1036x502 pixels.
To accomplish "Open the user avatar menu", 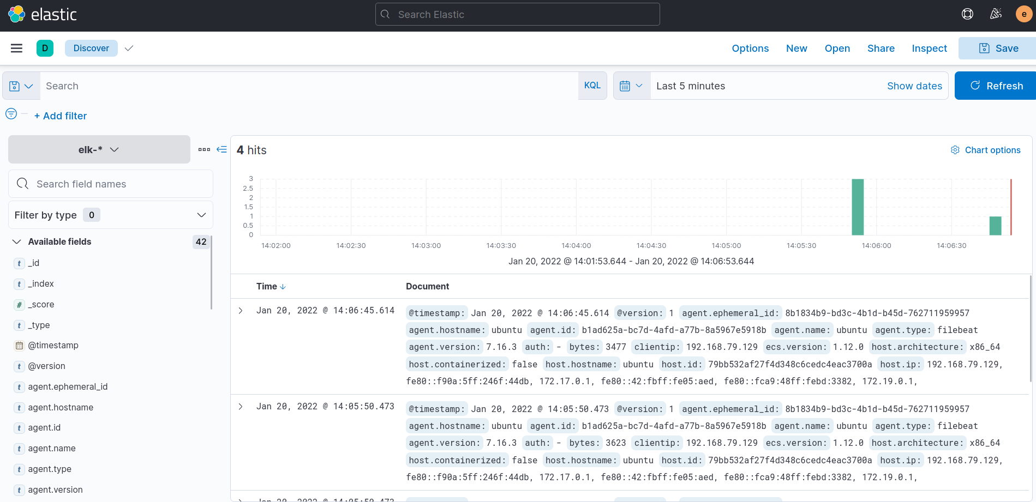I will point(1023,14).
